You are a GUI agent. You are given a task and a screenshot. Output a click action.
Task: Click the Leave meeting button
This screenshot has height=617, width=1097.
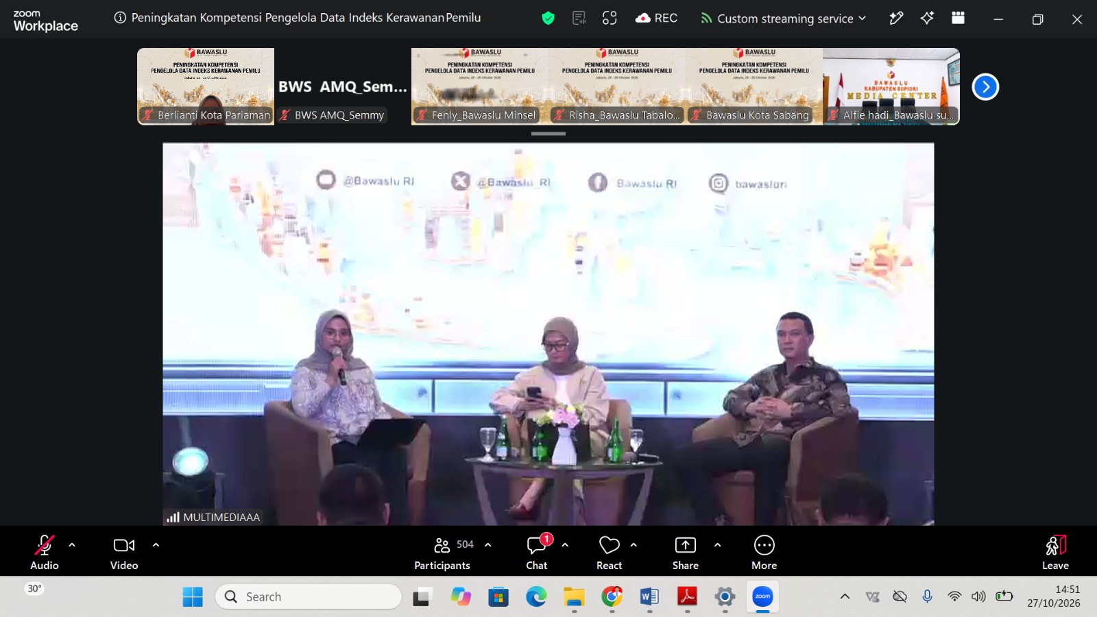1056,552
